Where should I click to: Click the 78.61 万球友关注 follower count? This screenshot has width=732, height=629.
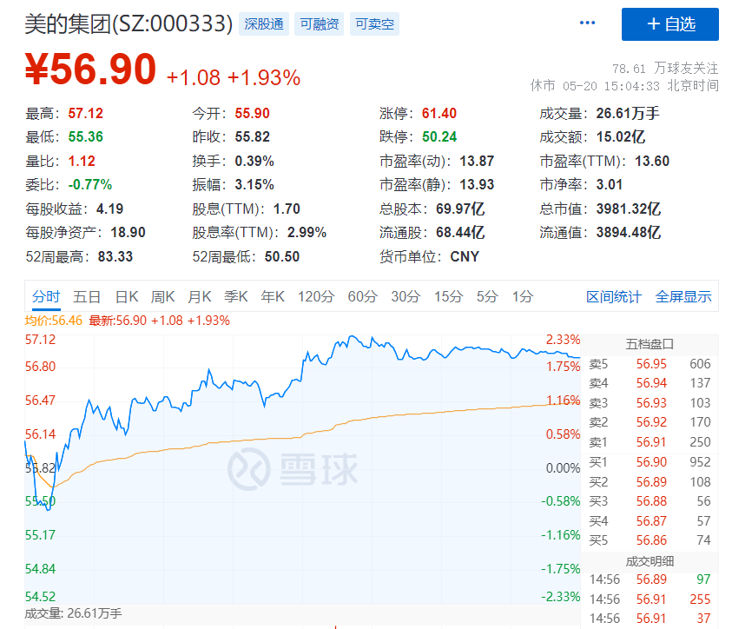(x=665, y=69)
